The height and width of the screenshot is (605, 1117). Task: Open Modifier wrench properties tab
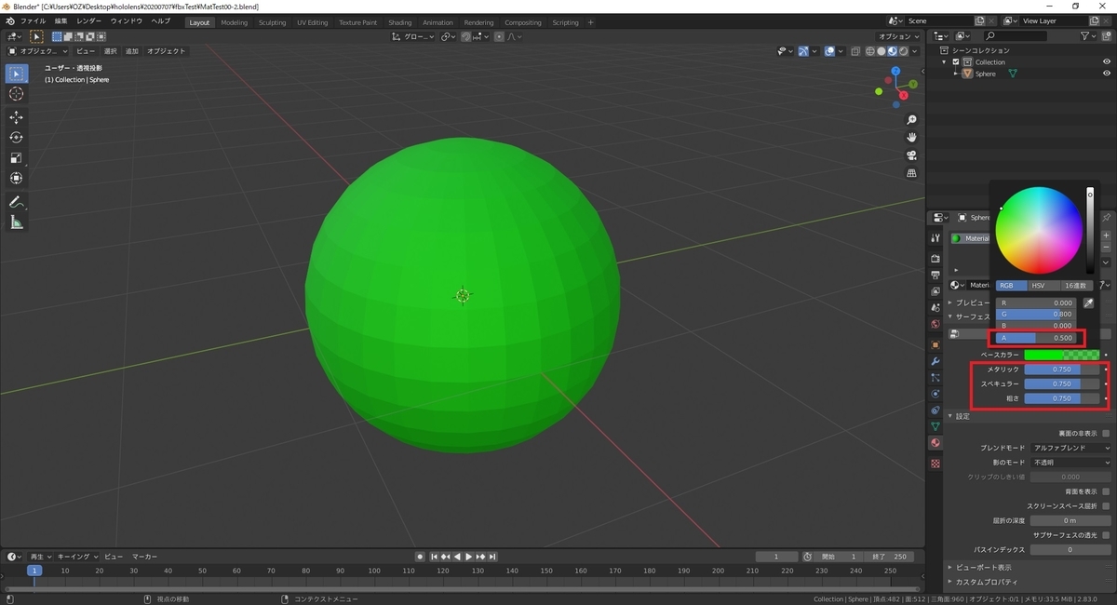(x=935, y=361)
